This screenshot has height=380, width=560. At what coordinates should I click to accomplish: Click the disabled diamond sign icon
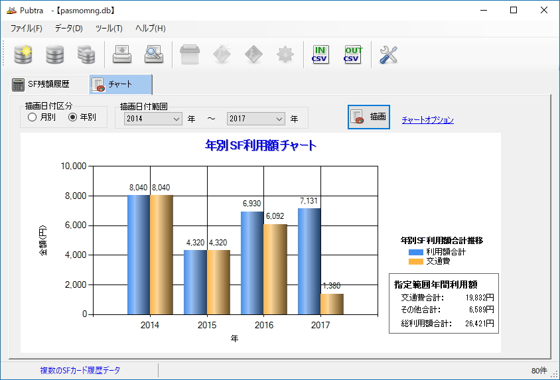(x=253, y=54)
